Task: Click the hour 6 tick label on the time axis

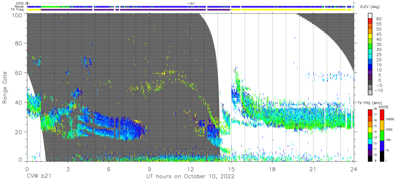Action: (109, 169)
